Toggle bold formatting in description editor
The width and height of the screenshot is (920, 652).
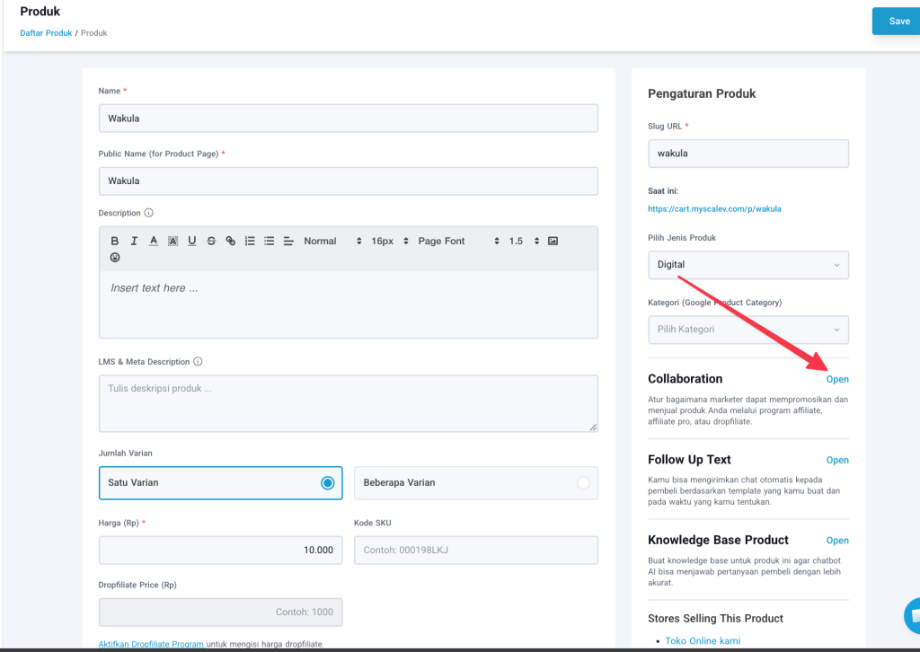pyautogui.click(x=115, y=241)
